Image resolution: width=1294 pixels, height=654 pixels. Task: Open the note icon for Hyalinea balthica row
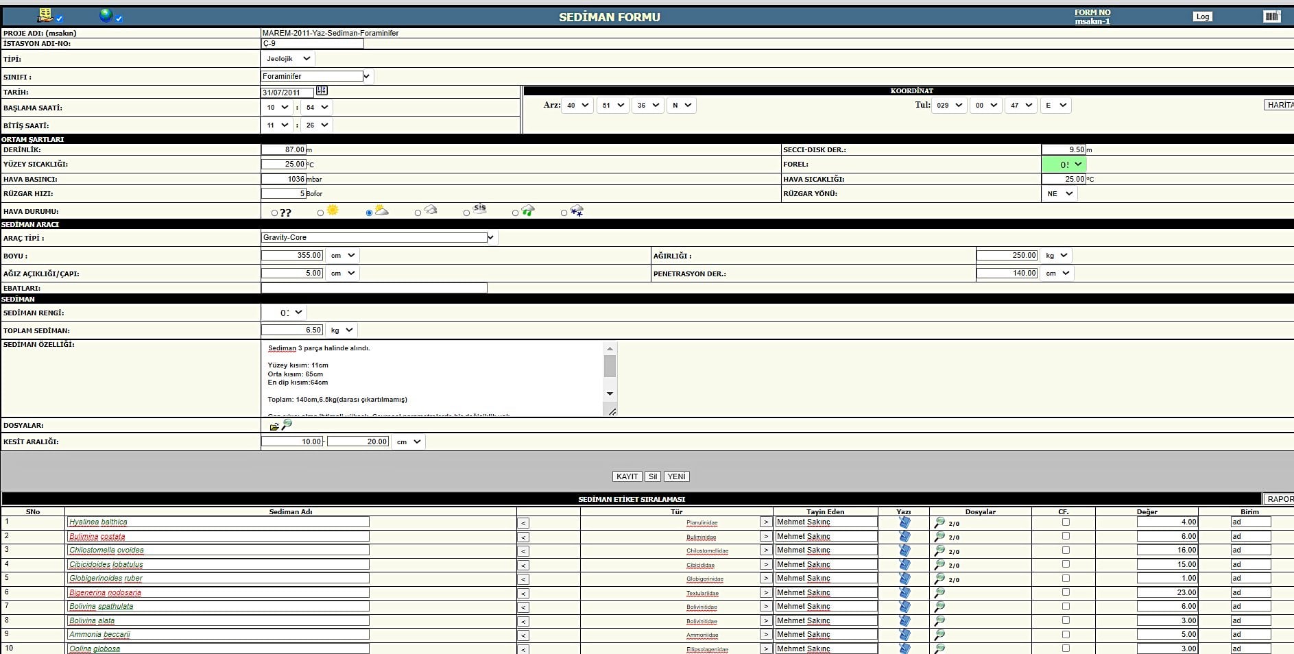click(904, 522)
